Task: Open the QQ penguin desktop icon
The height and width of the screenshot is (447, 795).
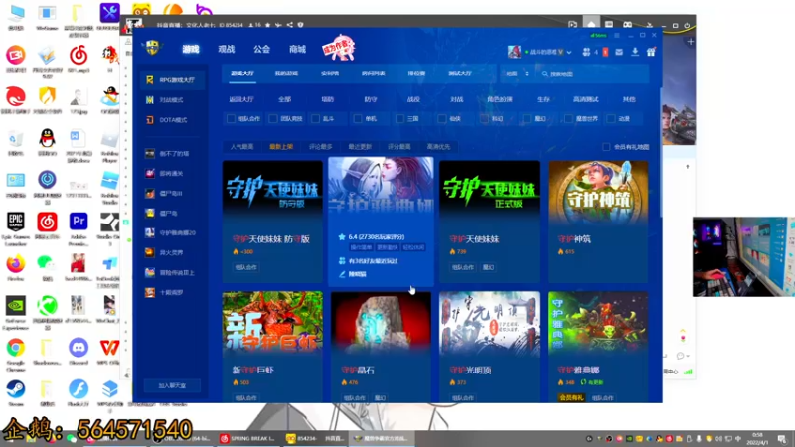Action: click(x=47, y=137)
